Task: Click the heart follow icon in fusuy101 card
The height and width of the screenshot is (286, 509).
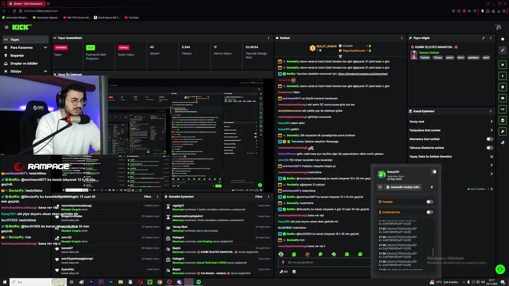Action: pos(380,187)
